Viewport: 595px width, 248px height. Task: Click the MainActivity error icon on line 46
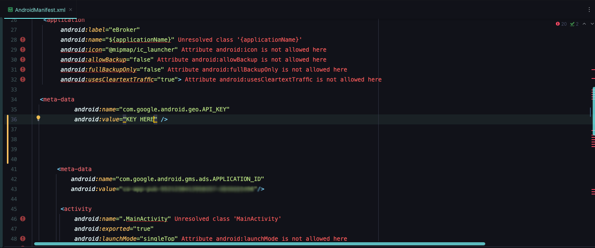(23, 219)
